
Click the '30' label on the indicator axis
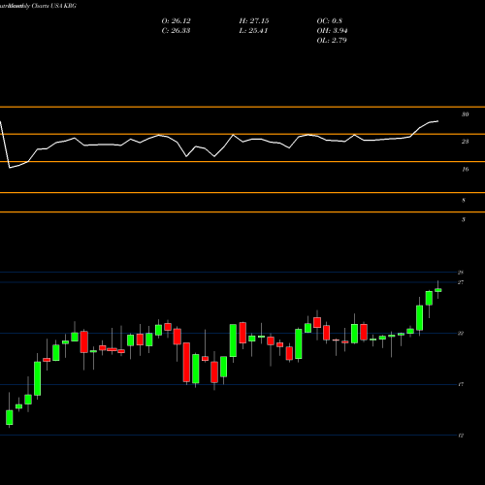(x=465, y=114)
